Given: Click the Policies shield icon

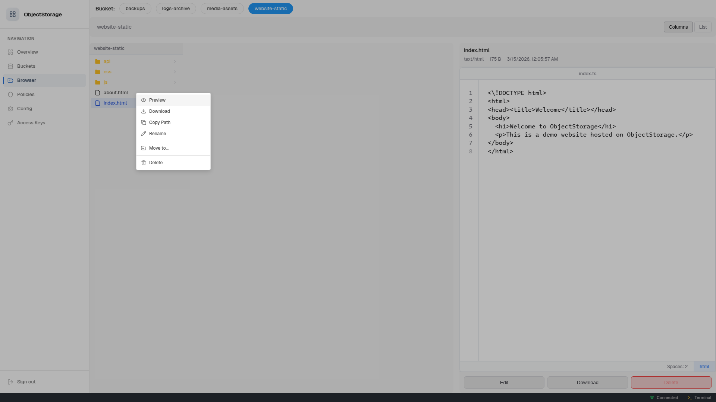Looking at the screenshot, I should (10, 94).
